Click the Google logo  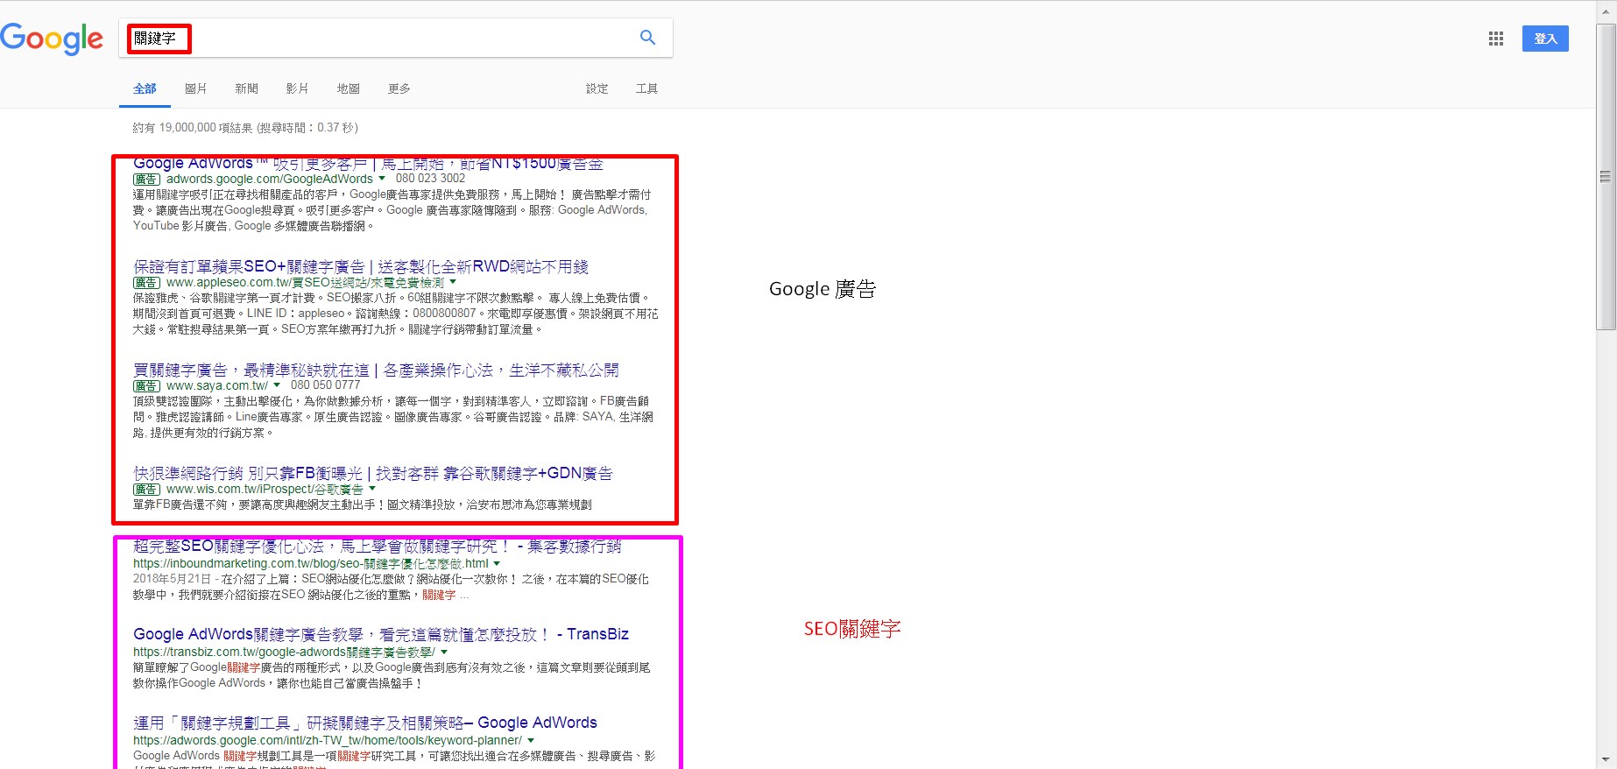[52, 39]
